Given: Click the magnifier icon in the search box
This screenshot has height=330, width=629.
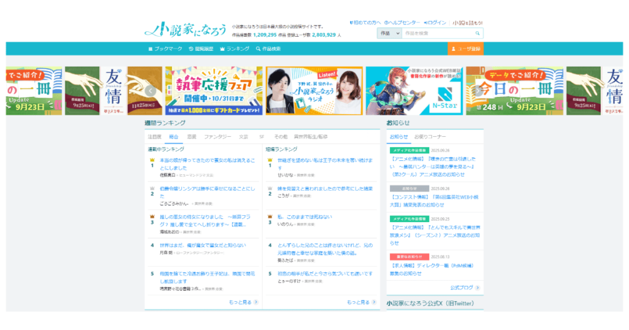Looking at the screenshot, I should (x=478, y=33).
